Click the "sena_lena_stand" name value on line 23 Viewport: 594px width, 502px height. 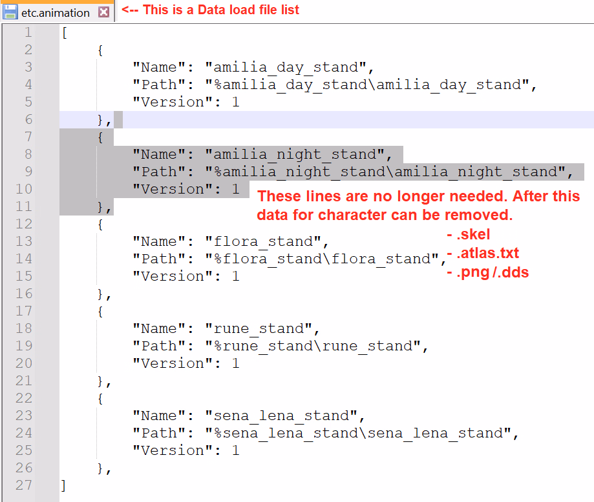(x=285, y=416)
